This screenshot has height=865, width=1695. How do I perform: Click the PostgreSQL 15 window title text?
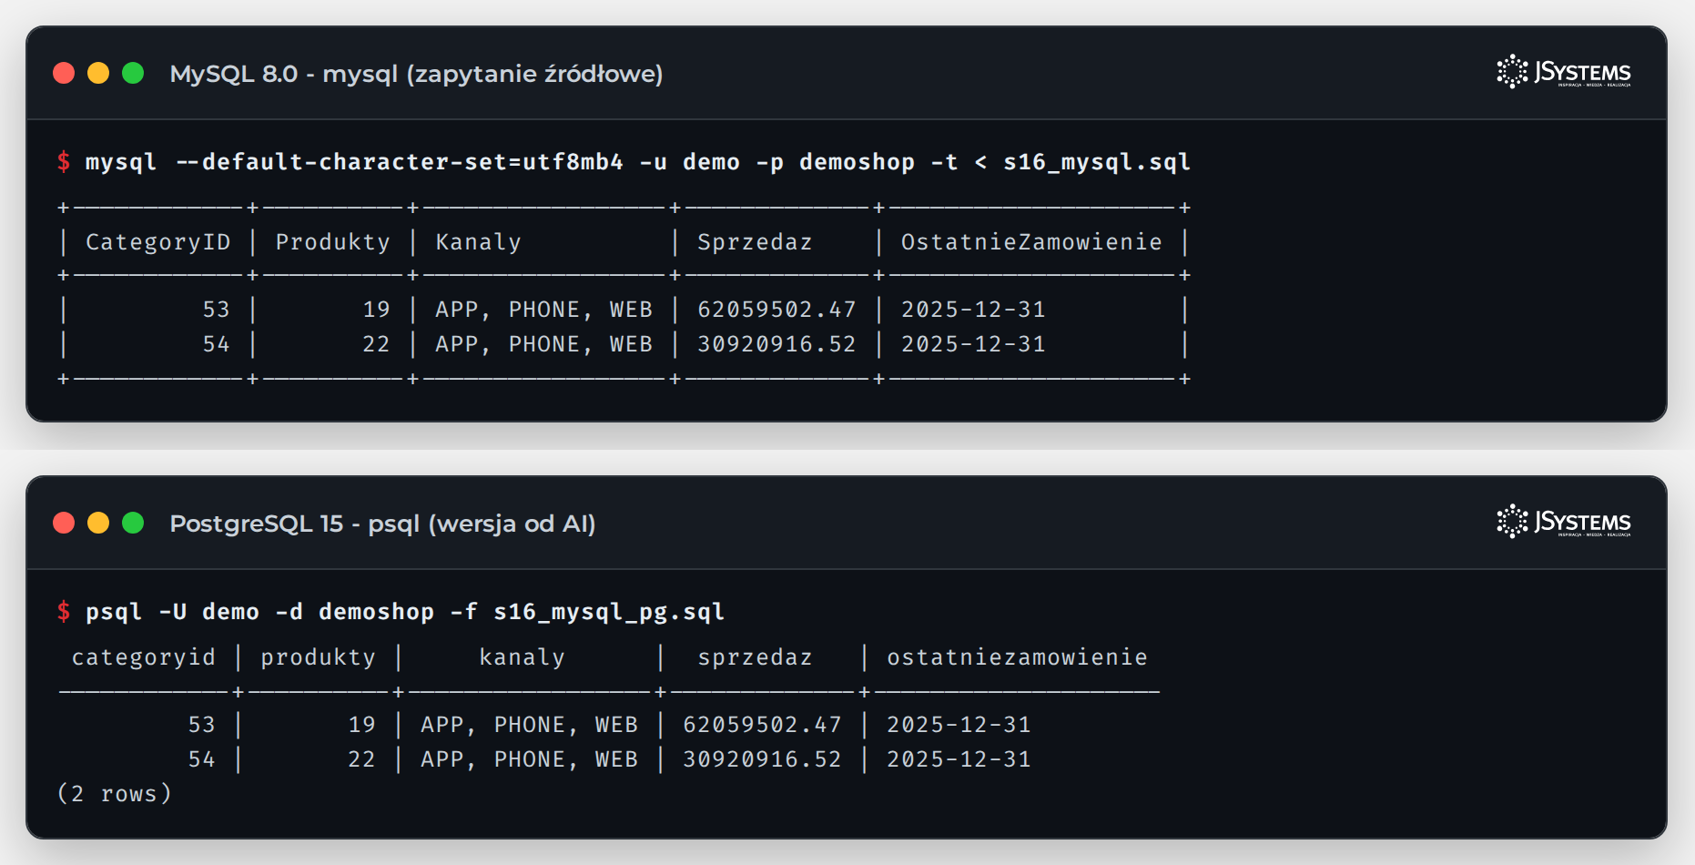382,524
